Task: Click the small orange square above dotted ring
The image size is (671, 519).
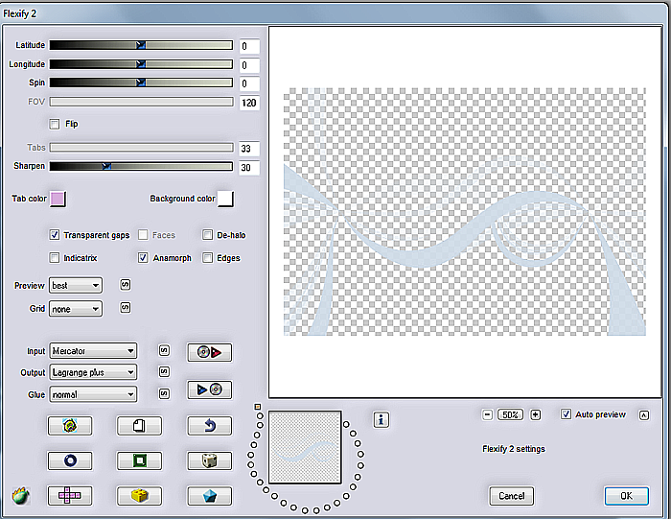Action: [258, 407]
